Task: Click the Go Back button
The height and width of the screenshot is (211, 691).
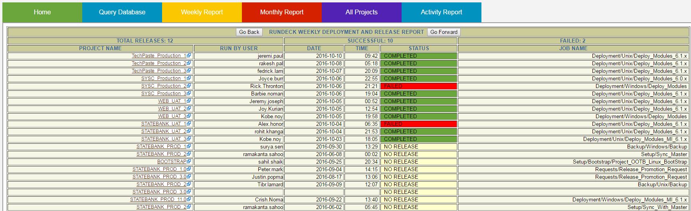Action: click(x=249, y=32)
